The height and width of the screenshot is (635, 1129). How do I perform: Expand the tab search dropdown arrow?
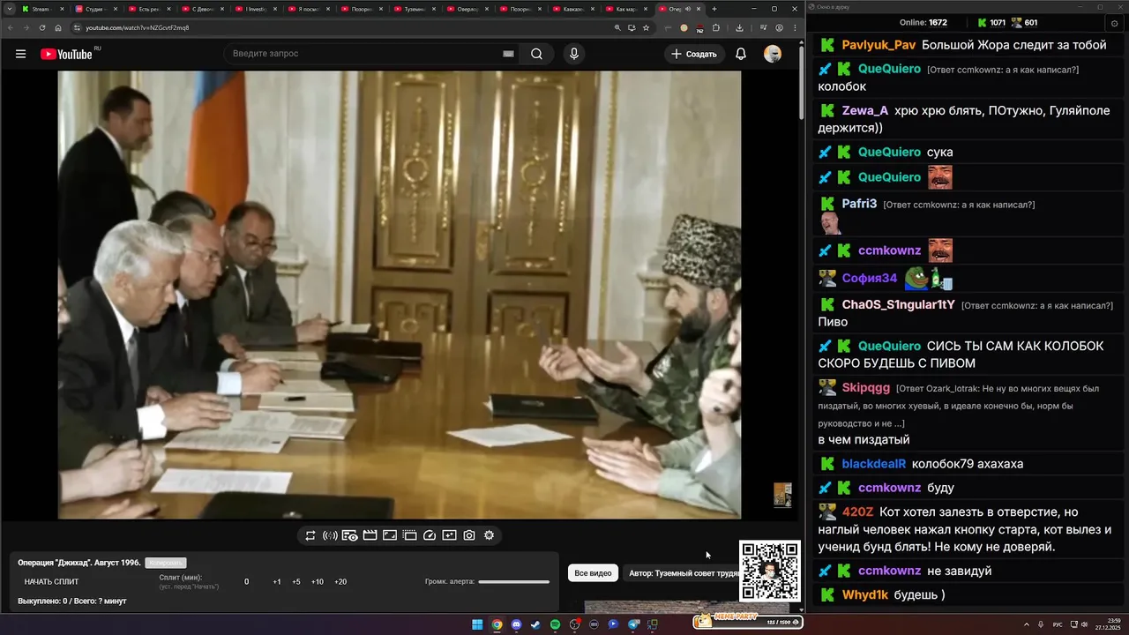[x=9, y=9]
